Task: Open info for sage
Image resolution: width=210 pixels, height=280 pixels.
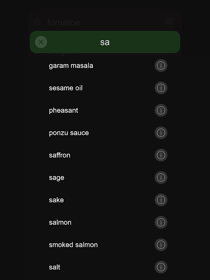Action: coord(161,177)
